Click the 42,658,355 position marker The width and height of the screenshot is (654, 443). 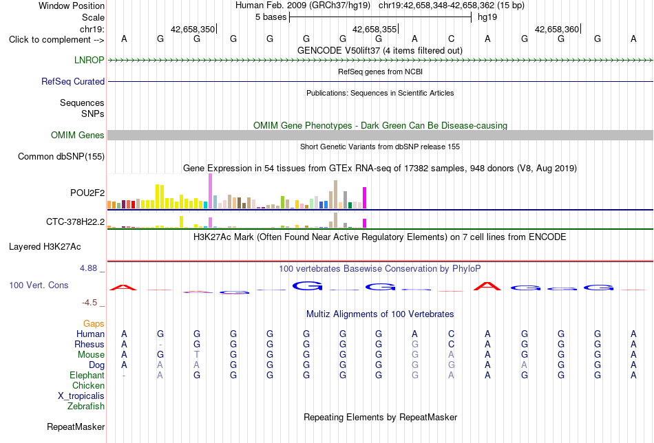375,29
